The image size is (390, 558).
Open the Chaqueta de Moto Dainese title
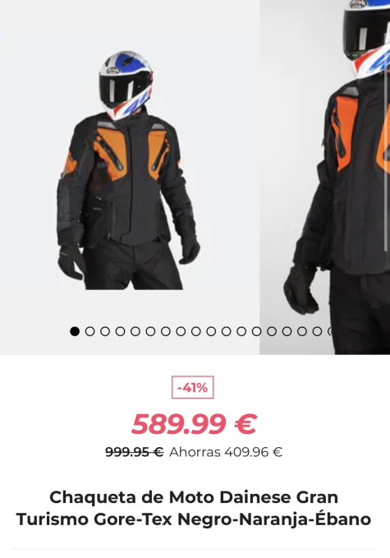pyautogui.click(x=194, y=508)
